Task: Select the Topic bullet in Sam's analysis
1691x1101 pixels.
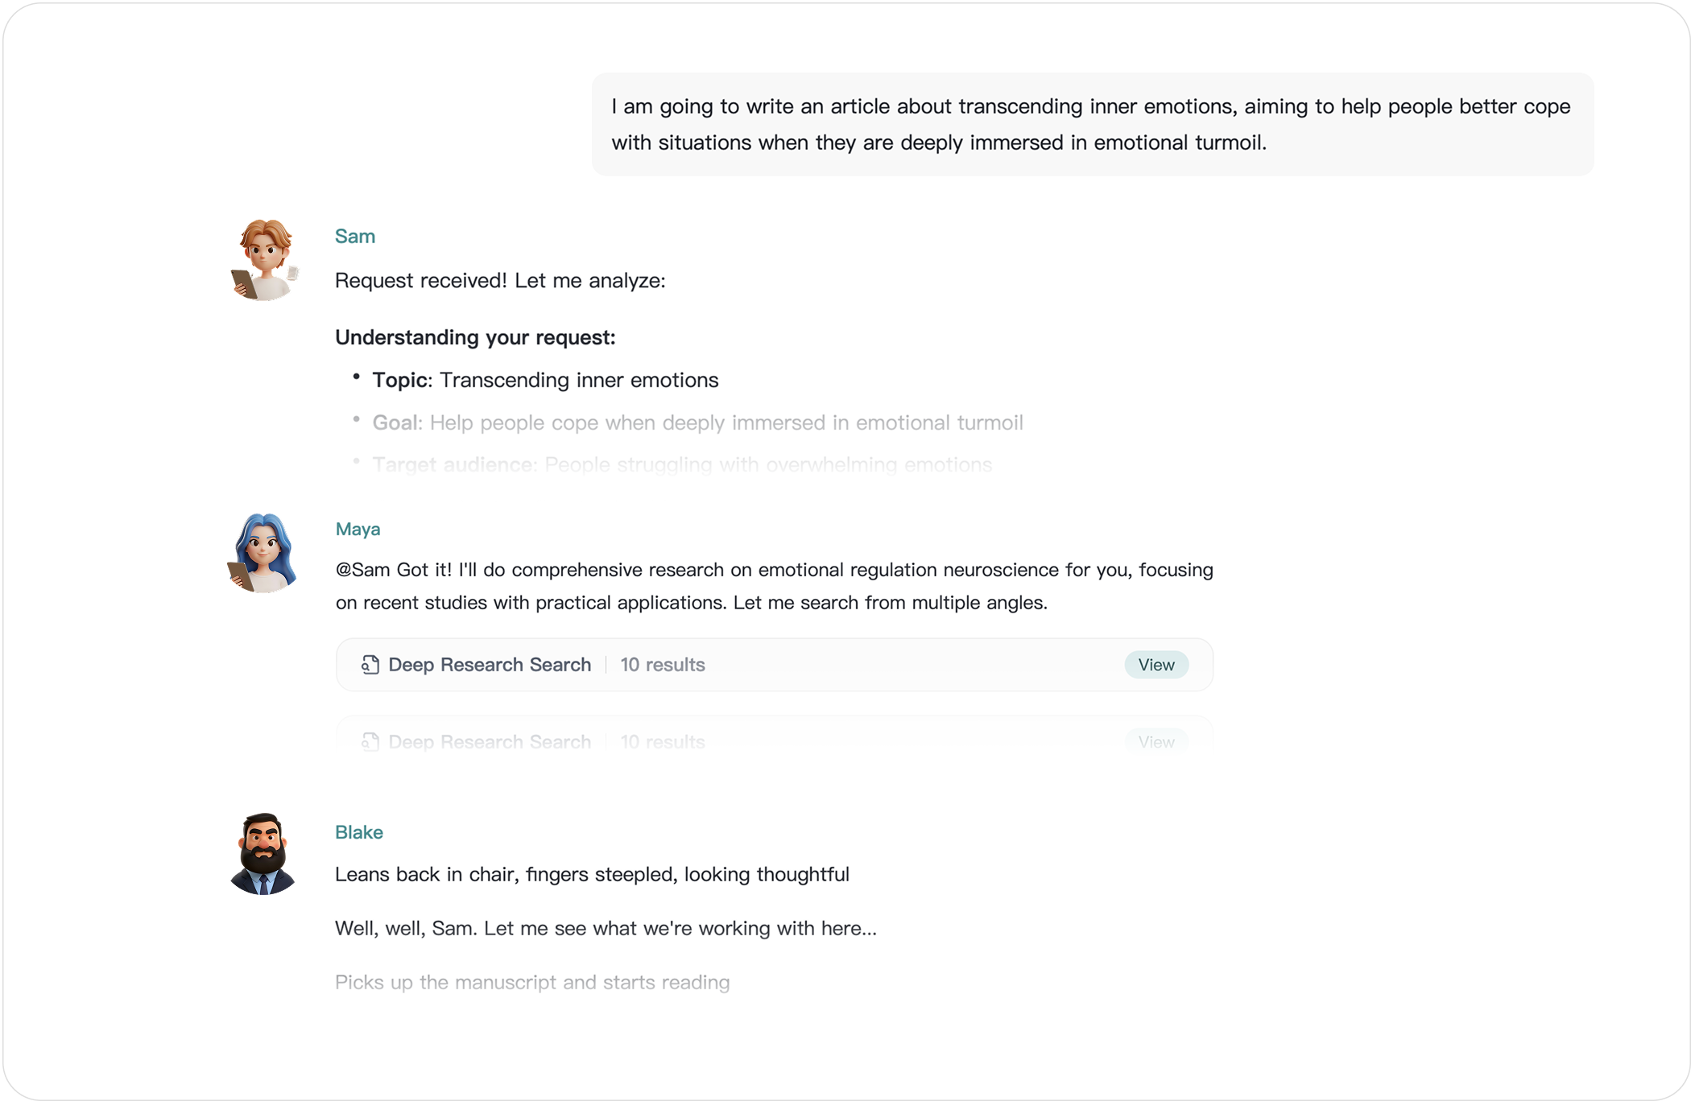Action: (x=546, y=379)
